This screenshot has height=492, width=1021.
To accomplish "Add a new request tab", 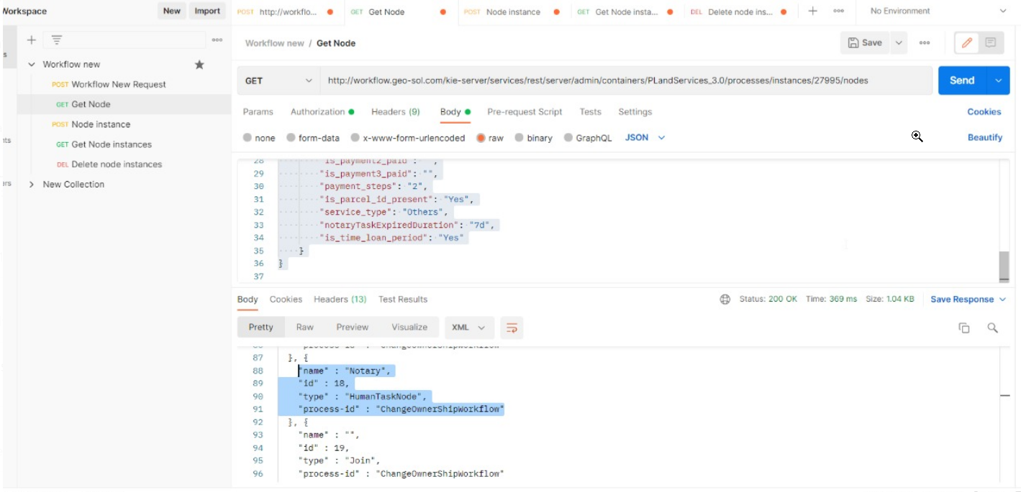I will 812,11.
